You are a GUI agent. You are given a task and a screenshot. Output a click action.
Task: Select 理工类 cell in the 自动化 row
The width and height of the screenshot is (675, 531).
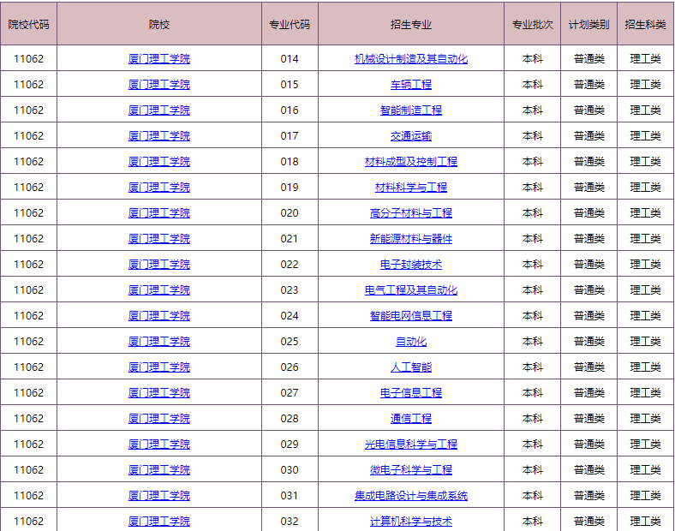tap(645, 342)
